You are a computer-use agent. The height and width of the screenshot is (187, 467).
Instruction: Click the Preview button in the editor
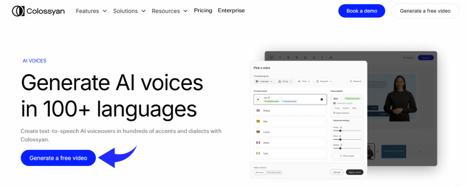point(408,58)
